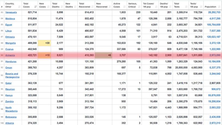
Task: Sort by New Cases arrow icon
Action: (48, 7)
